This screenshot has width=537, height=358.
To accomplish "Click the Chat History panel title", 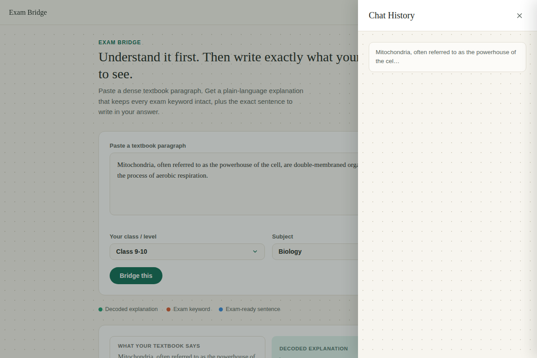I will pos(392,16).
